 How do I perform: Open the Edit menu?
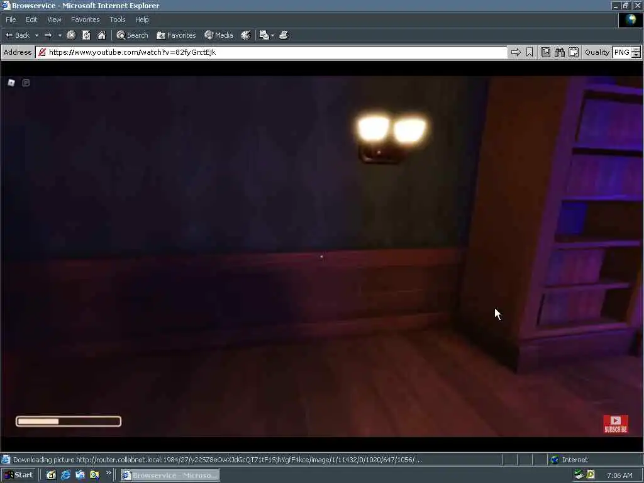pyautogui.click(x=31, y=19)
